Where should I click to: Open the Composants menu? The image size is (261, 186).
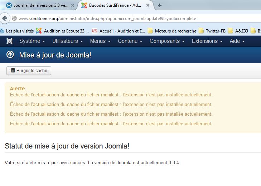[x=167, y=41]
